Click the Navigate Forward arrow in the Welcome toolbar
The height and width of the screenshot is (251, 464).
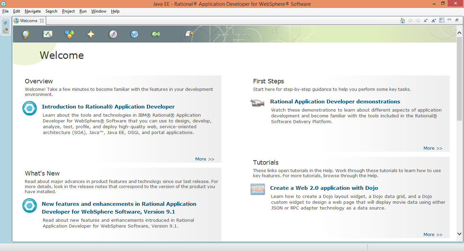pyautogui.click(x=418, y=20)
